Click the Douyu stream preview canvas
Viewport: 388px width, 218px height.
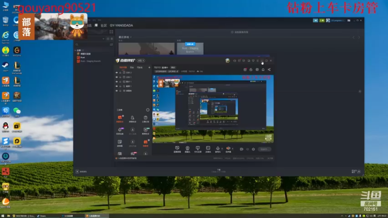click(213, 109)
